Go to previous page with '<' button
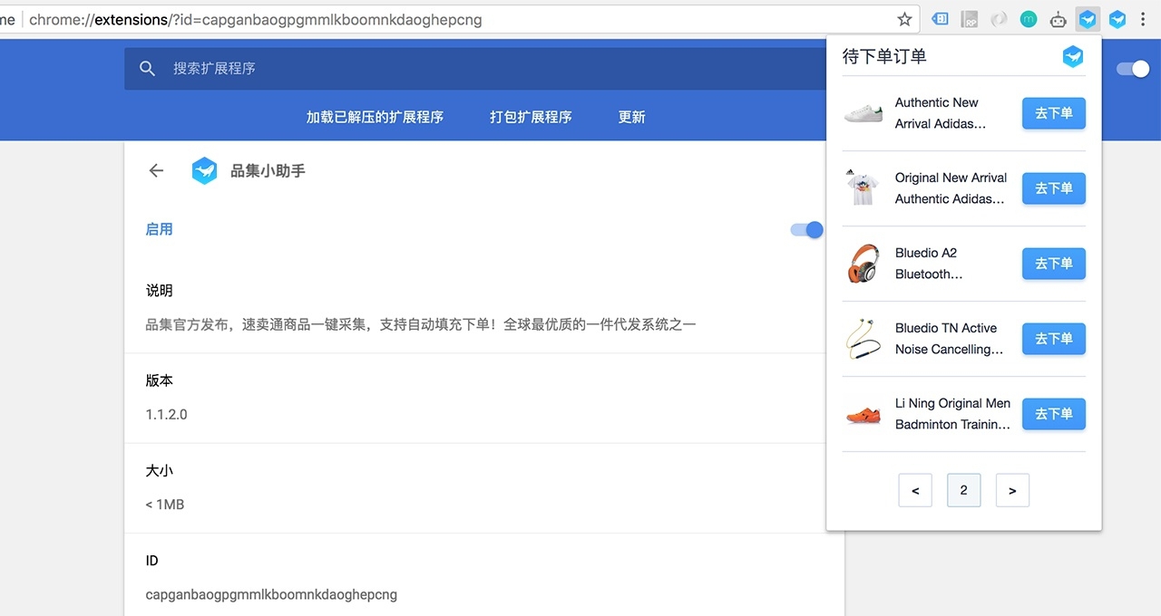The height and width of the screenshot is (616, 1161). pos(915,490)
